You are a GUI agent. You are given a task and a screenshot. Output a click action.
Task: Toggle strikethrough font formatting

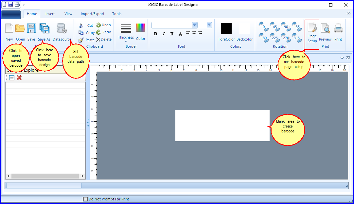coord(180,34)
